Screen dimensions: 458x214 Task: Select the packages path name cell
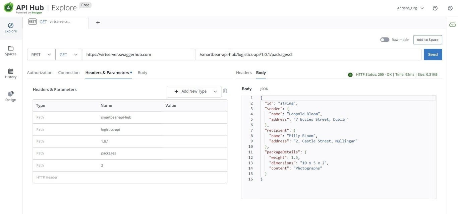pos(108,153)
